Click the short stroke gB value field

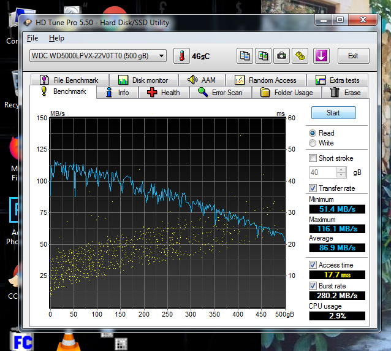coord(323,172)
